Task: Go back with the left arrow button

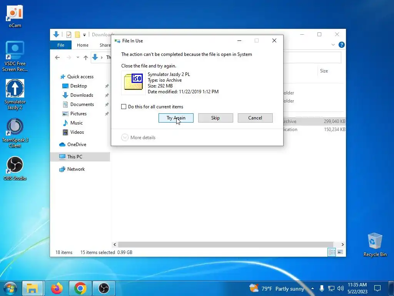Action: (57, 58)
